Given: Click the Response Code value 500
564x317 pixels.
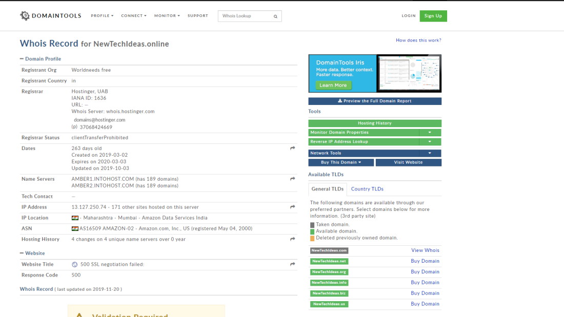Looking at the screenshot, I should (76, 276).
